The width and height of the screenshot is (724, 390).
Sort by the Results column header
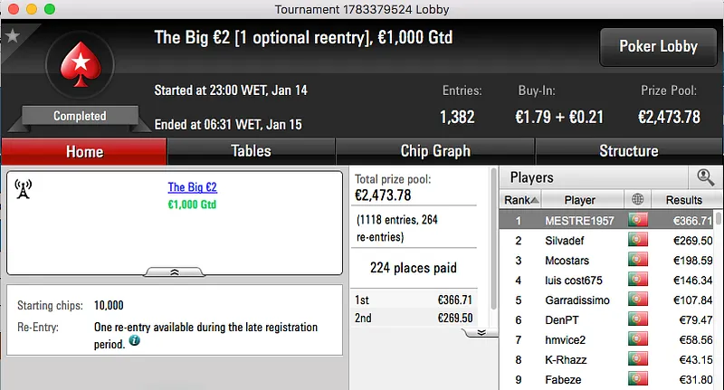683,200
